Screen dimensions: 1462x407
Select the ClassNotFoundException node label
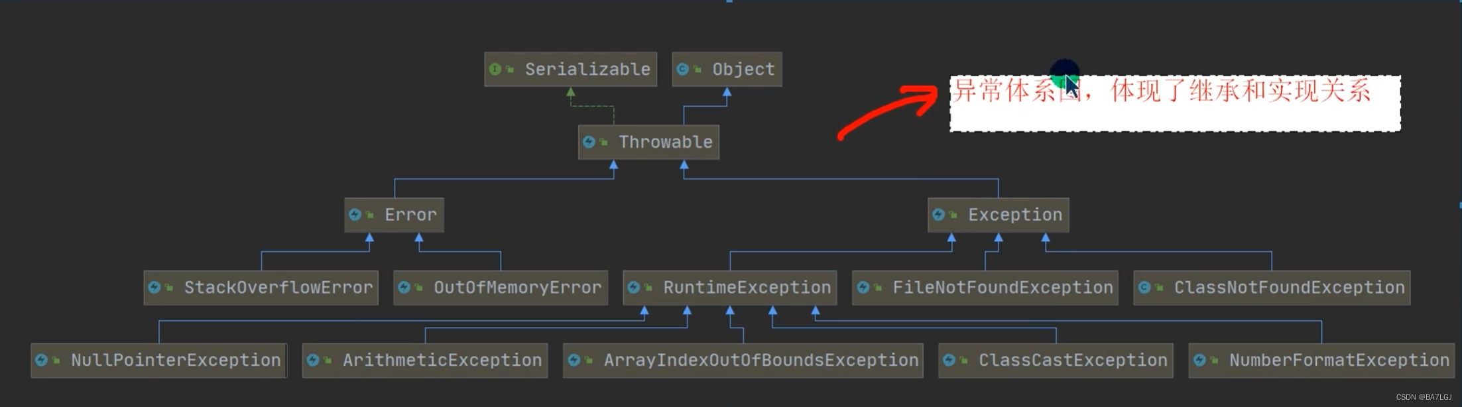pos(1290,288)
